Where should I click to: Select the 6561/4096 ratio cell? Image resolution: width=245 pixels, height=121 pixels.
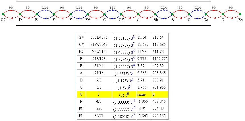click(99, 38)
